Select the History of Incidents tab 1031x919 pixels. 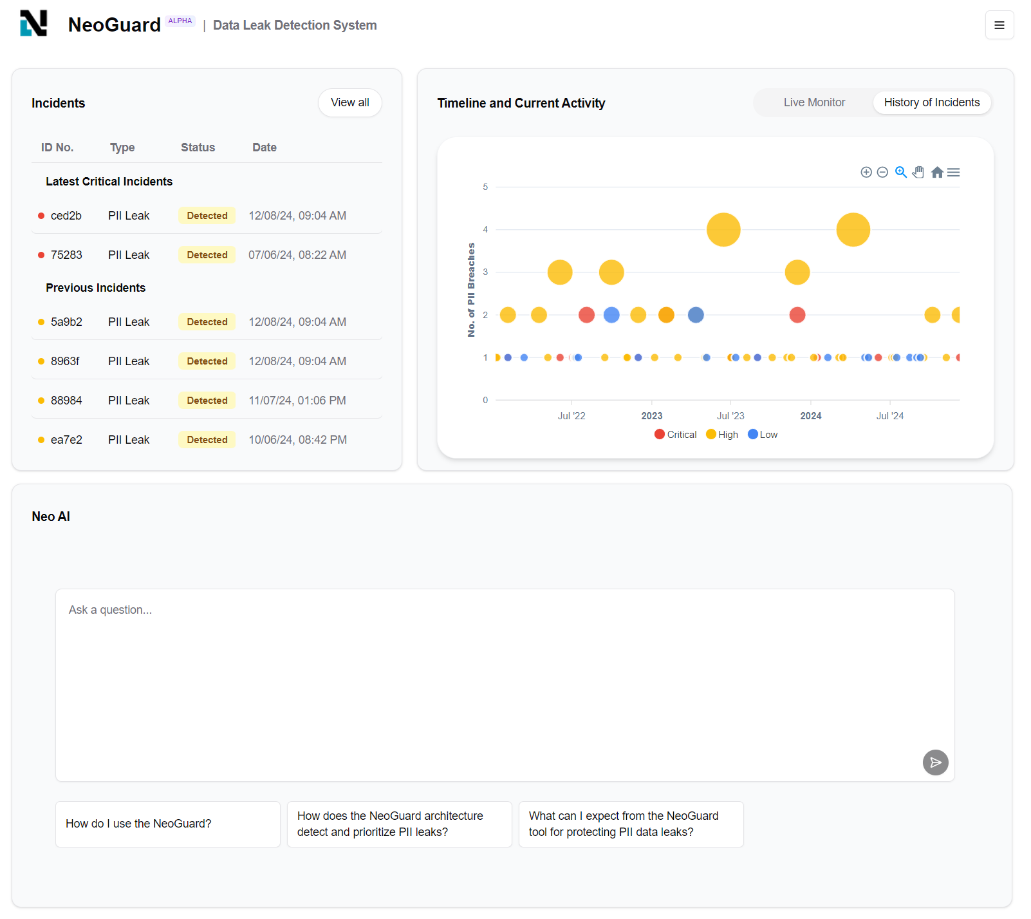932,102
